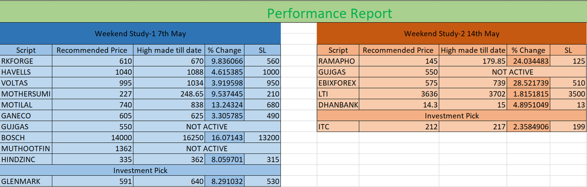Select the high value 248.65 cell

pyautogui.click(x=169, y=93)
